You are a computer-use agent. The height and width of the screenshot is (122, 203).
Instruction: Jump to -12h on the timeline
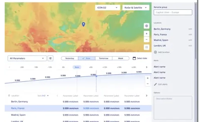(50, 67)
